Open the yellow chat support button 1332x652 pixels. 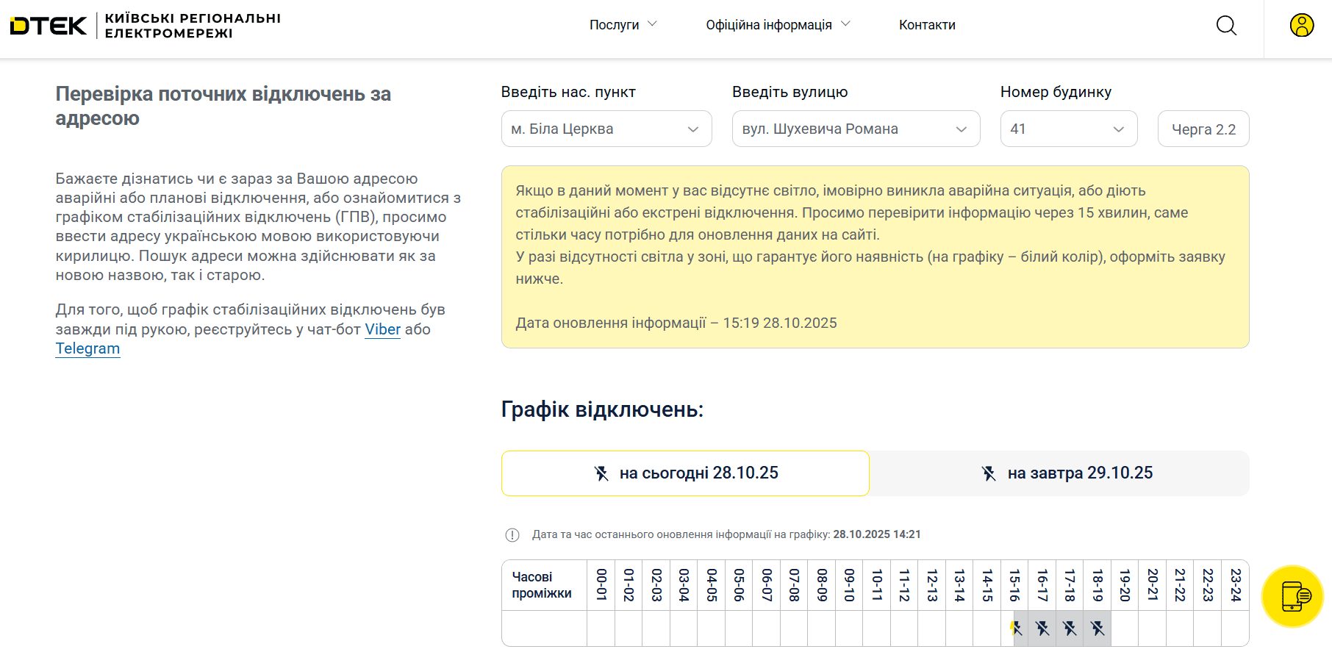[x=1292, y=596]
